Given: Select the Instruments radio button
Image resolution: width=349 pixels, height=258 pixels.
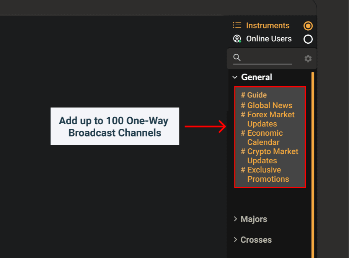Looking at the screenshot, I should (x=308, y=26).
